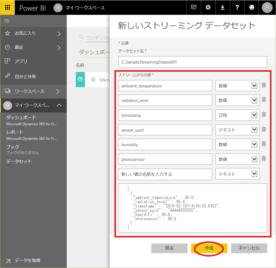Screen dimensions: 276x268
Task: Open type dropdown for radiation_level
Action: (237, 100)
